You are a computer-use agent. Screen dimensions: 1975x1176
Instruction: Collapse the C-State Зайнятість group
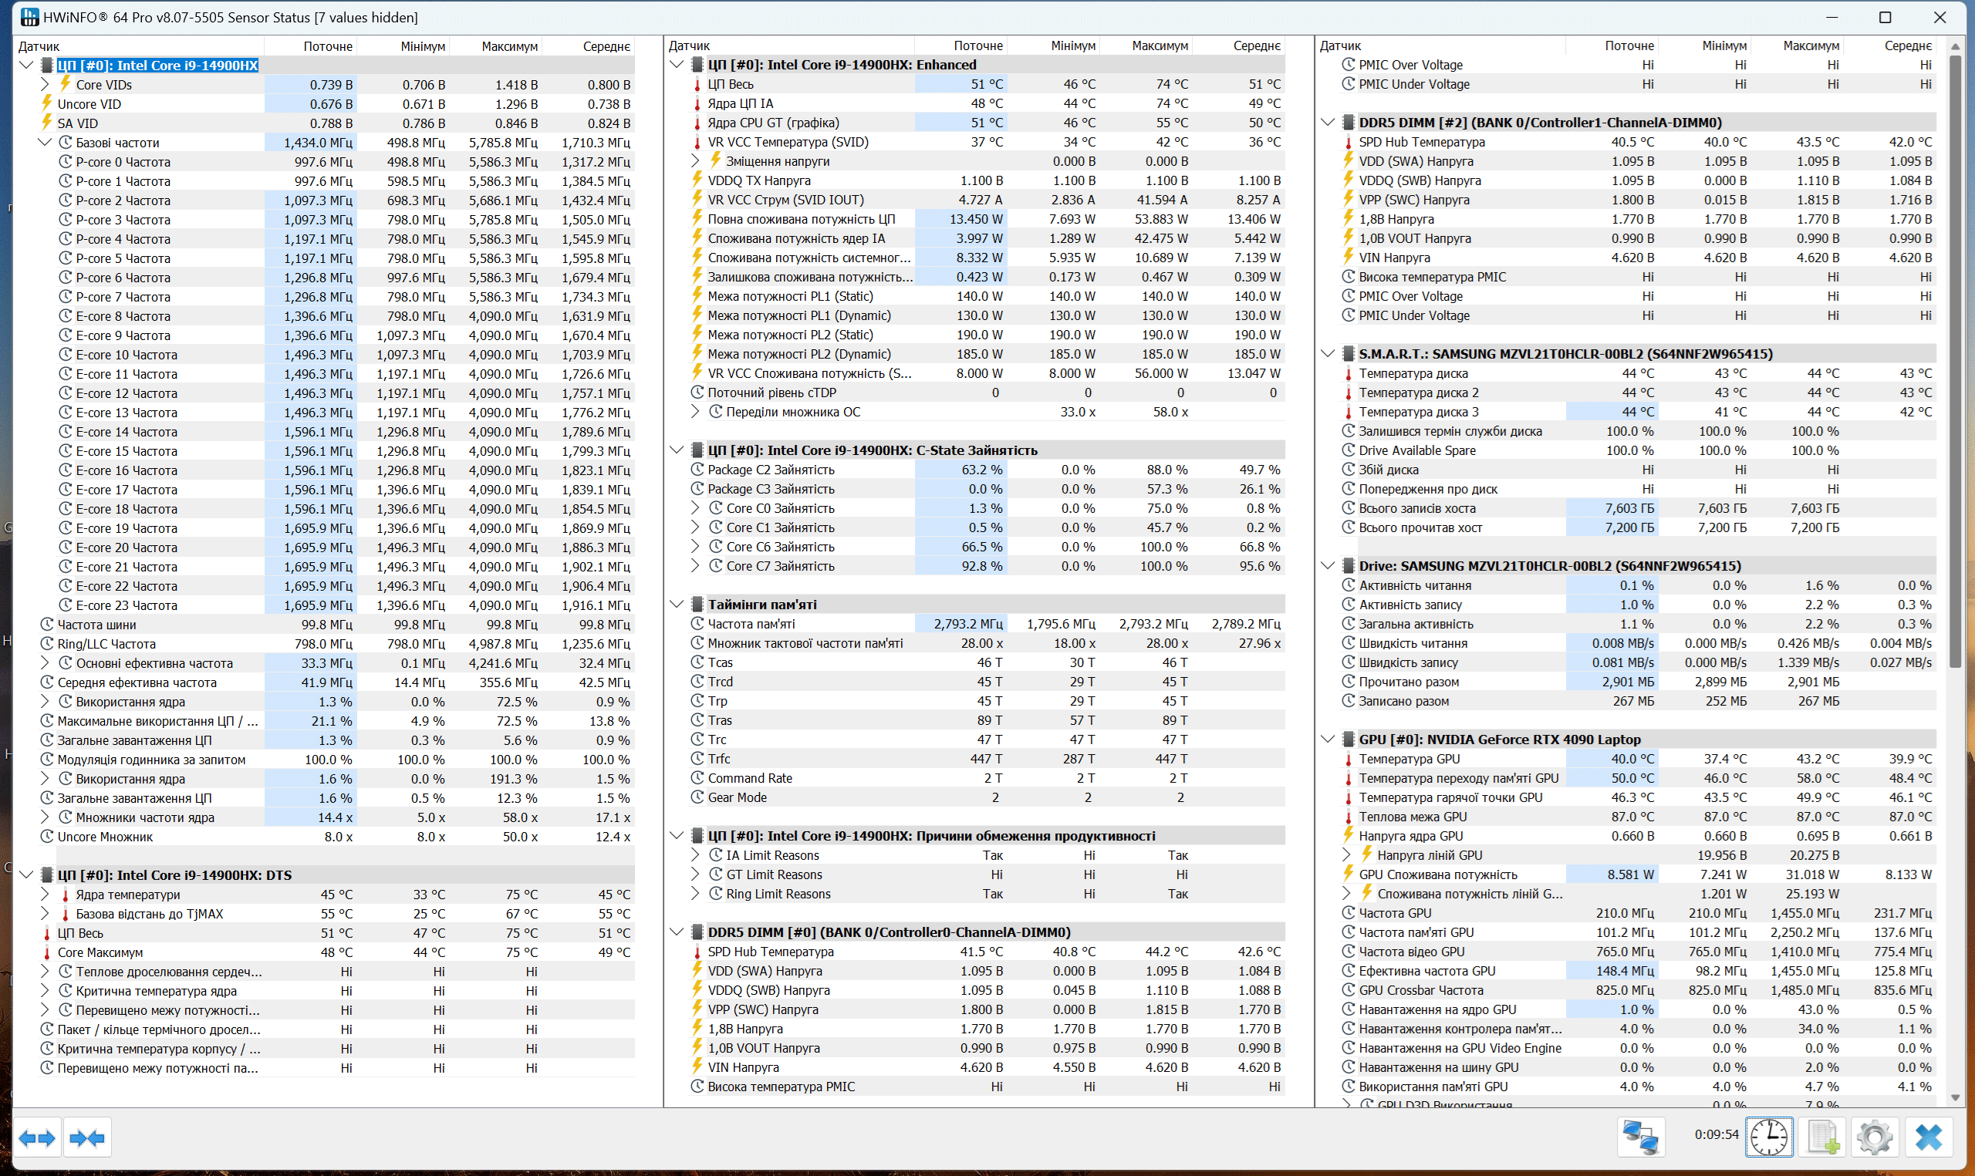(x=677, y=450)
